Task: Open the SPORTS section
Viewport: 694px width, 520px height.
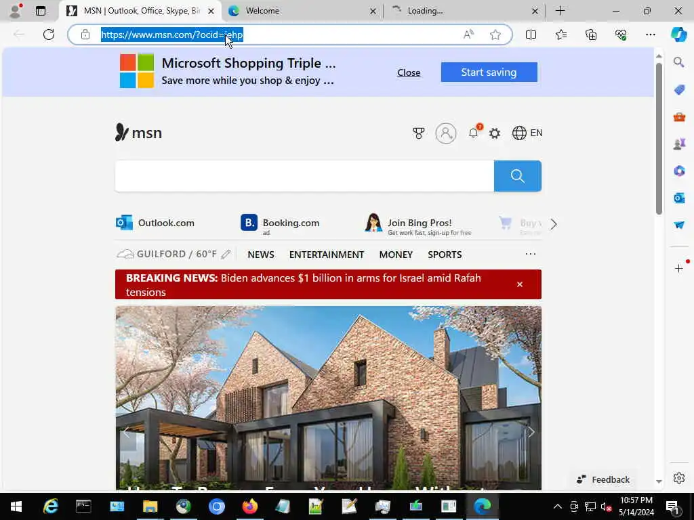Action: point(445,255)
